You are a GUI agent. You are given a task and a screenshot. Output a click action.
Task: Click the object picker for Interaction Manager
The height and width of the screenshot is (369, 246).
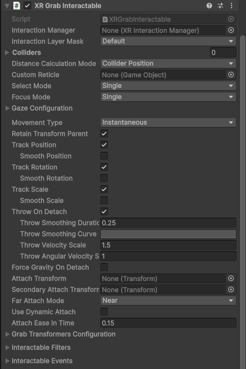coord(231,30)
